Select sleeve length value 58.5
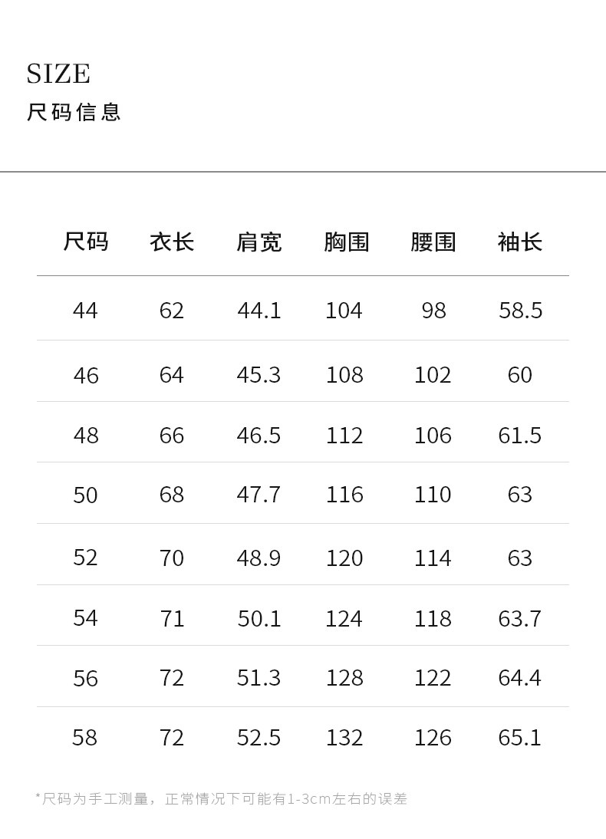The image size is (606, 839). coord(520,311)
